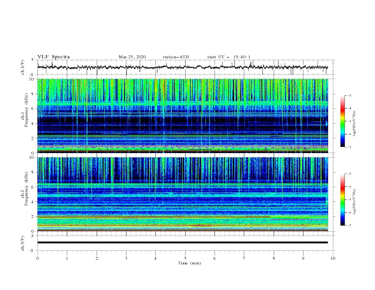Viewport: 375px width, 290px height.
Task: Click the lower colorbar 'log(PSD)(V²/Hz)' label
Action: (354, 202)
